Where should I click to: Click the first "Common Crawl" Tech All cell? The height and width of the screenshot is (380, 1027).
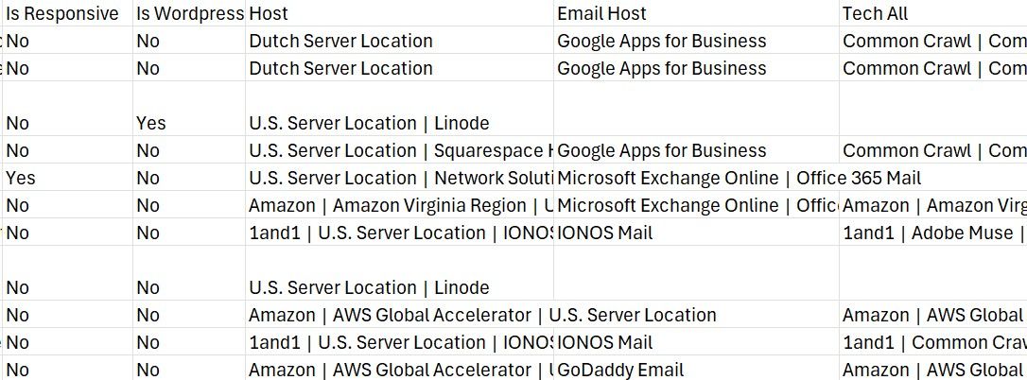pos(931,41)
